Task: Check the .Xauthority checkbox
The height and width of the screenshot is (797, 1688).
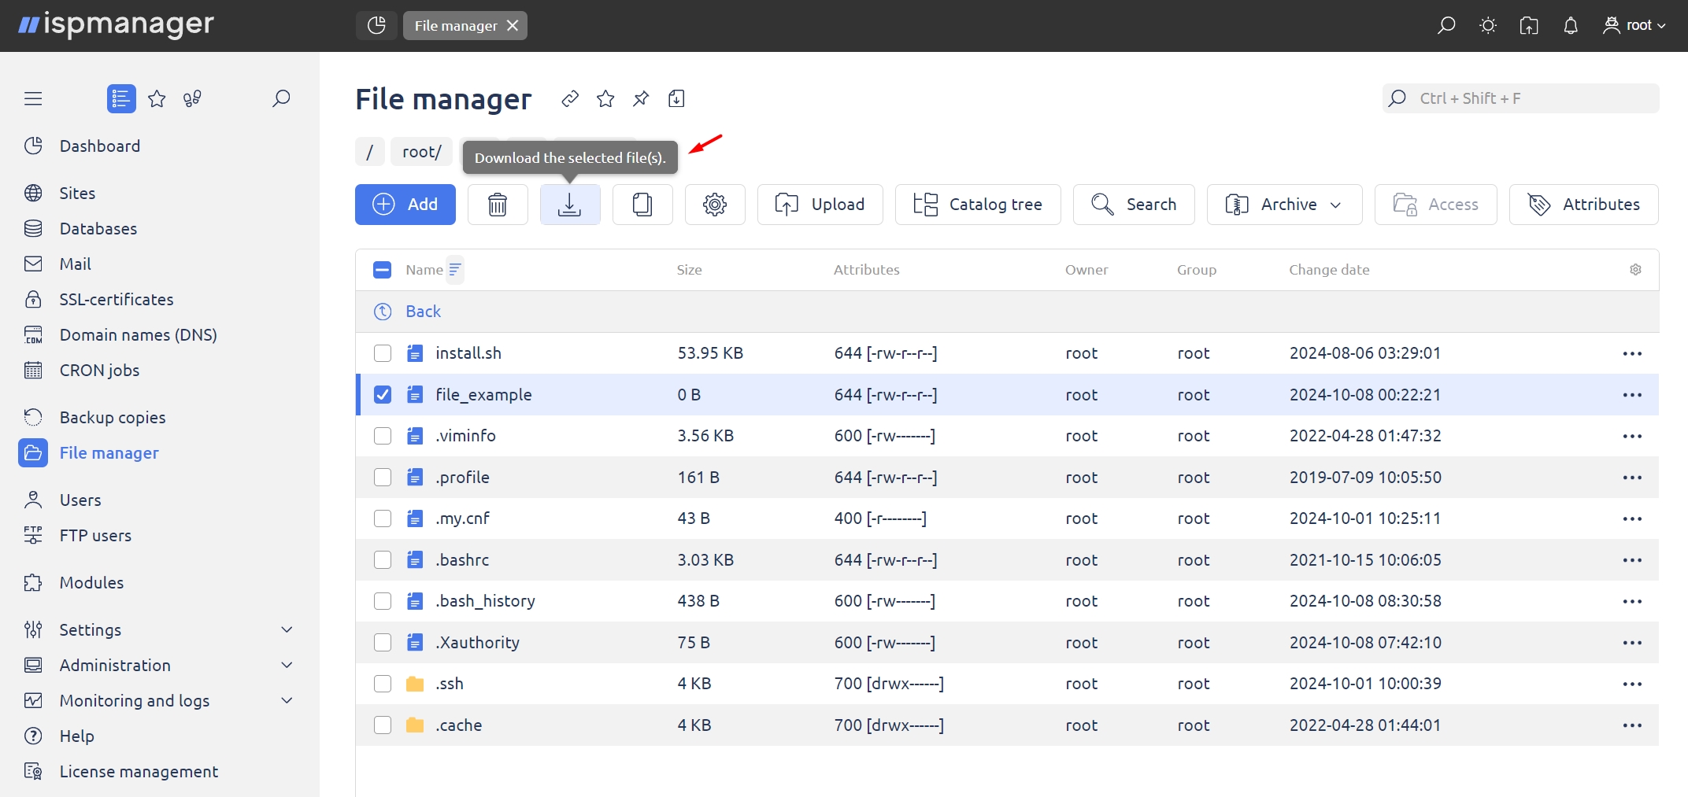Action: [383, 643]
